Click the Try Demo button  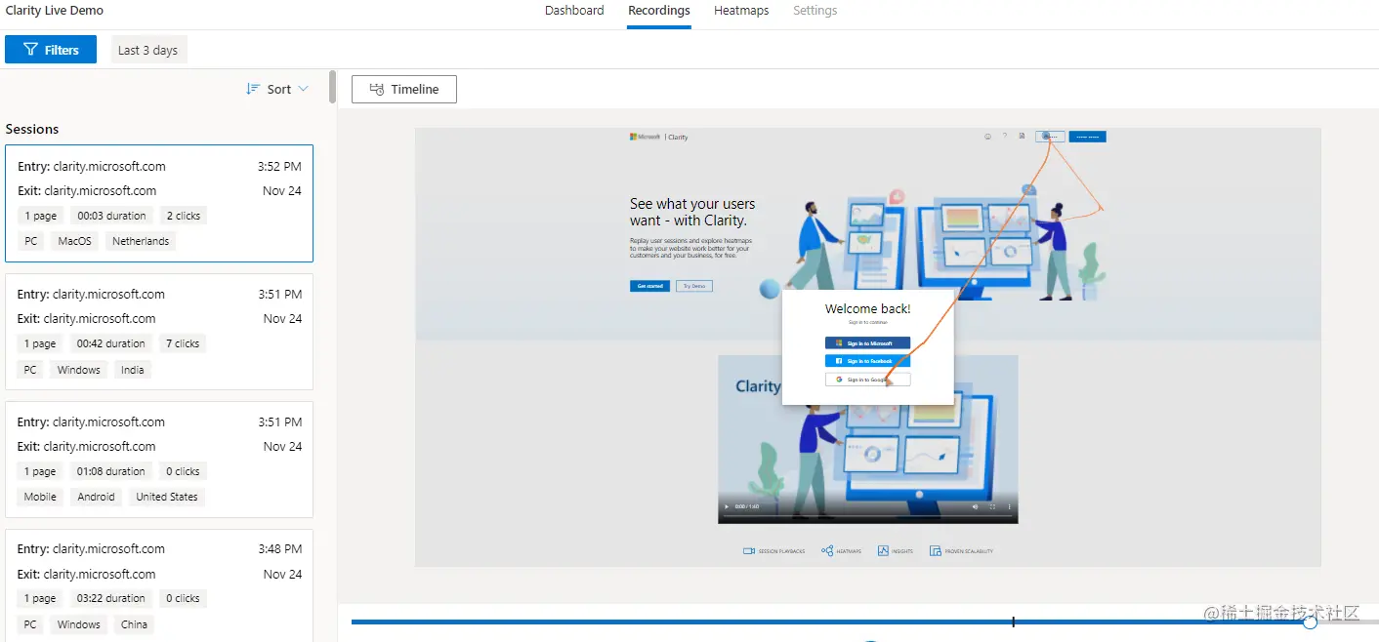693,286
